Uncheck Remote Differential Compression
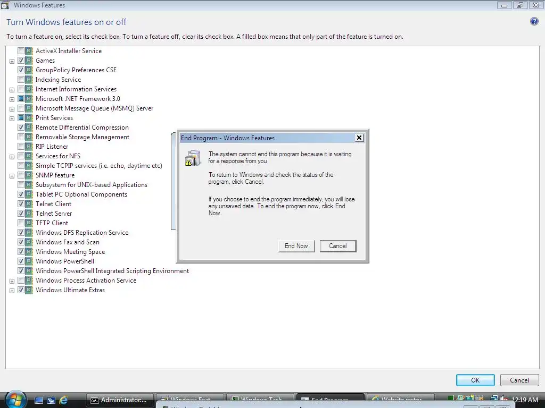545x408 pixels. click(x=21, y=127)
